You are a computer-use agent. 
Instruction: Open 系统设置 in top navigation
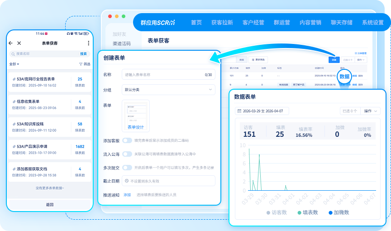[x=372, y=23]
